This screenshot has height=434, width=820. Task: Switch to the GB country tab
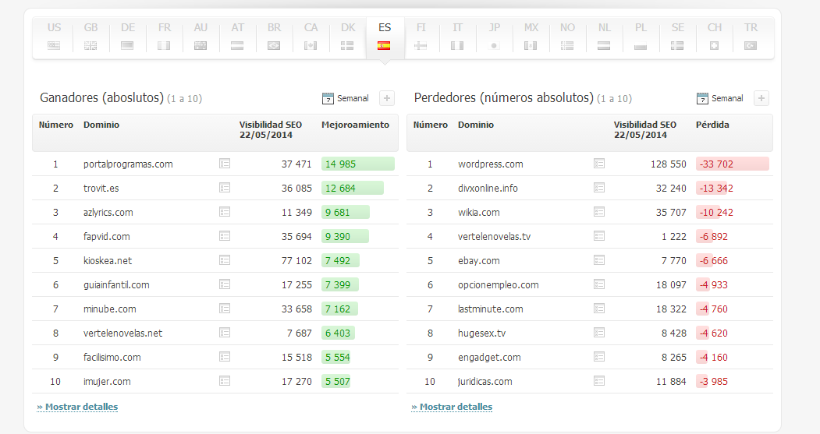(x=91, y=36)
